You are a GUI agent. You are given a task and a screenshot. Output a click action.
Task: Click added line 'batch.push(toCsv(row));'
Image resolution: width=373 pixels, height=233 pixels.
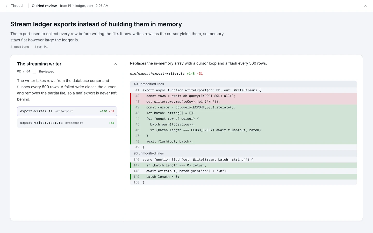(x=243, y=124)
